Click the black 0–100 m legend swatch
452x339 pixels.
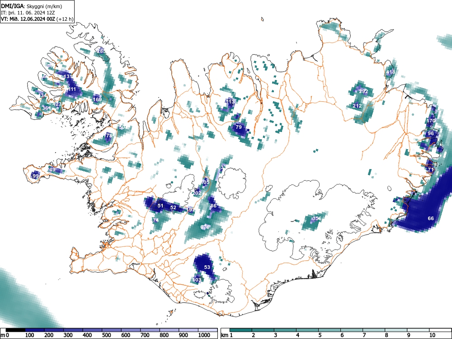point(15,330)
